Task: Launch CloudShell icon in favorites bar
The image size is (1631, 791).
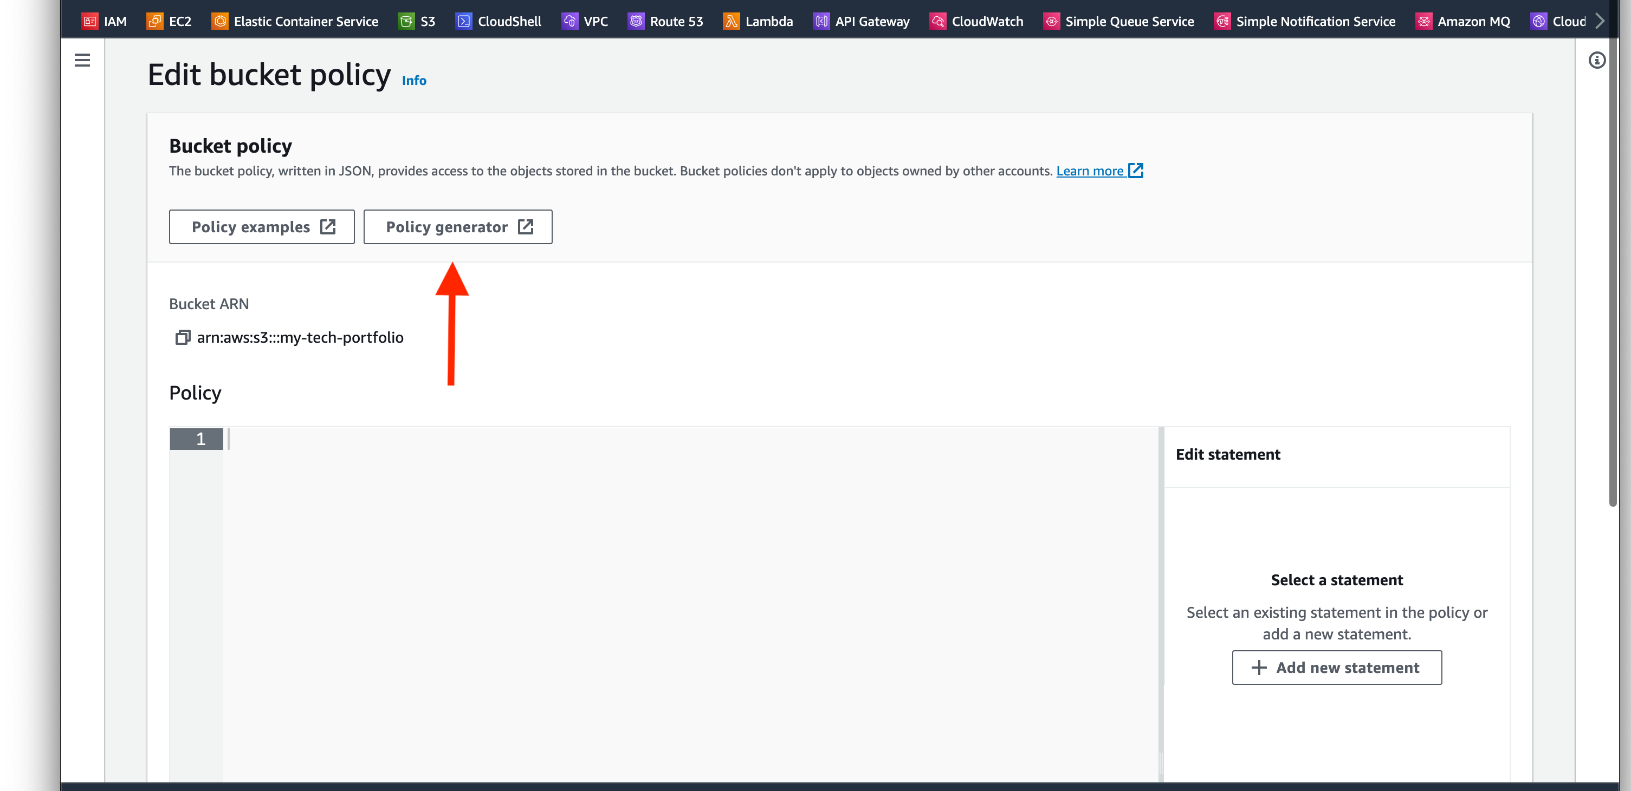Action: point(463,22)
